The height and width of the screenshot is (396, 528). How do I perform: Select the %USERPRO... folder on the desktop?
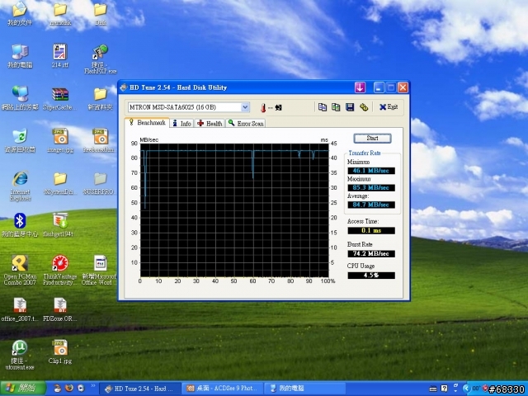(101, 183)
